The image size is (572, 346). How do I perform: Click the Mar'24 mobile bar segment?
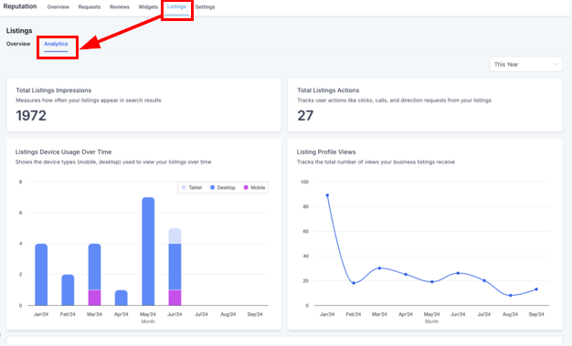click(x=94, y=298)
